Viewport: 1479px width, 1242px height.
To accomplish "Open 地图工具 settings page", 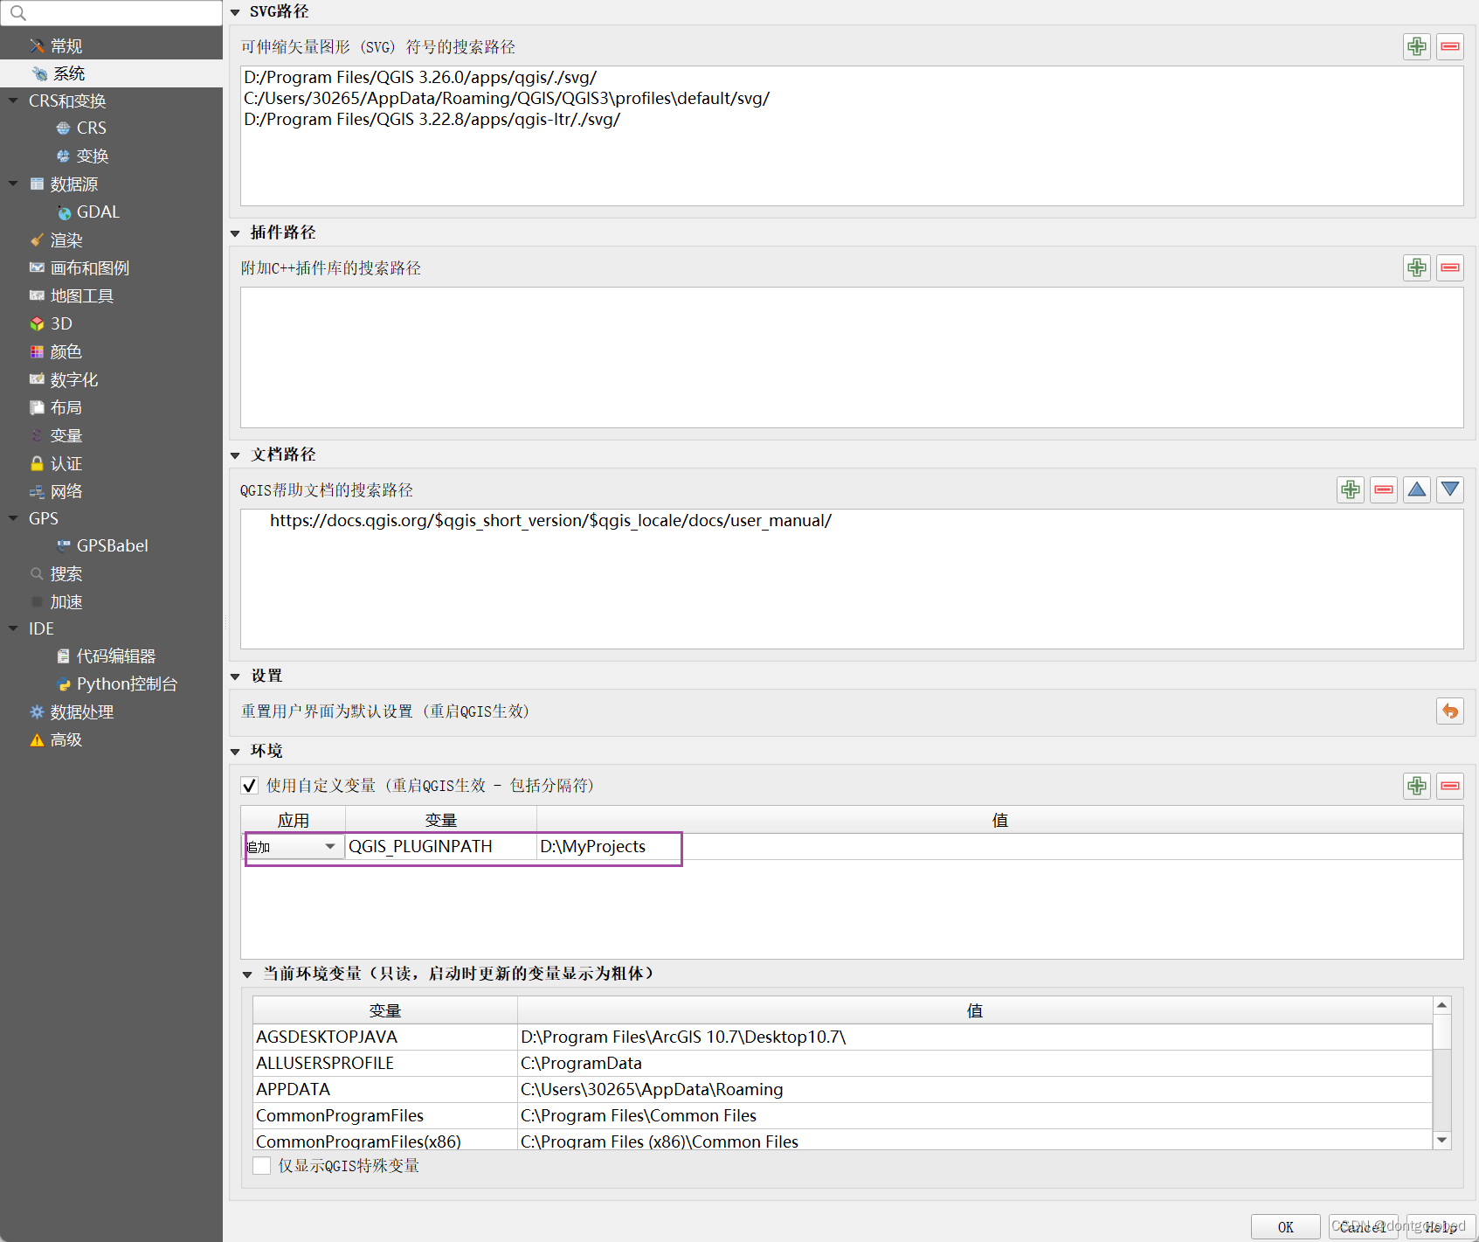I will click(x=82, y=295).
